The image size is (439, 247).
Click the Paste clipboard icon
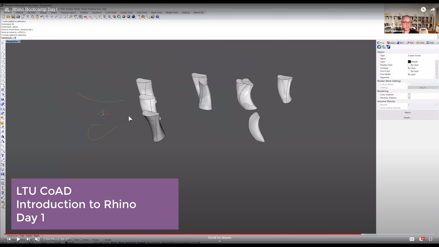click(37, 16)
